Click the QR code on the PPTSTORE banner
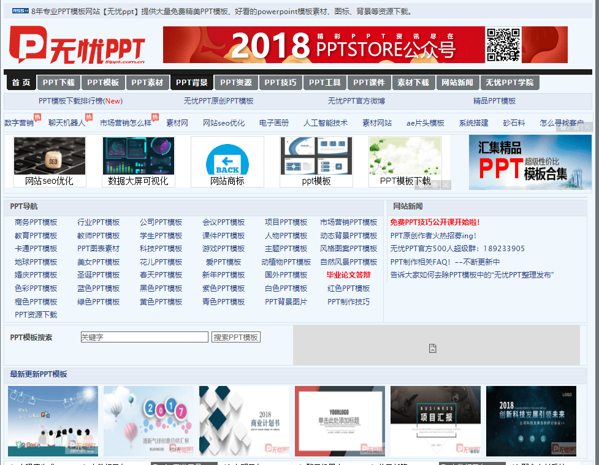 coord(504,44)
